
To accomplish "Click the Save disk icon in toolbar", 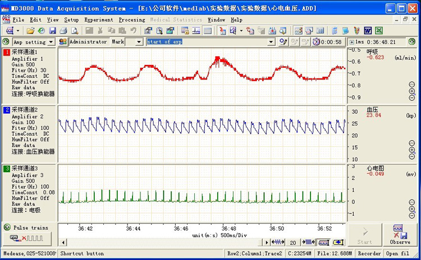I will (52, 30).
